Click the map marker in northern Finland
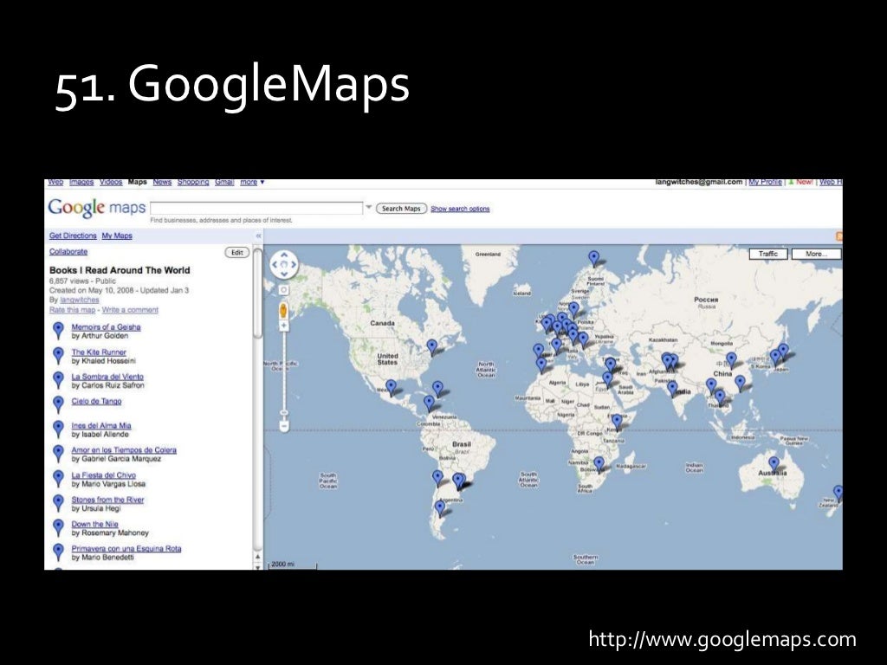 [x=593, y=258]
